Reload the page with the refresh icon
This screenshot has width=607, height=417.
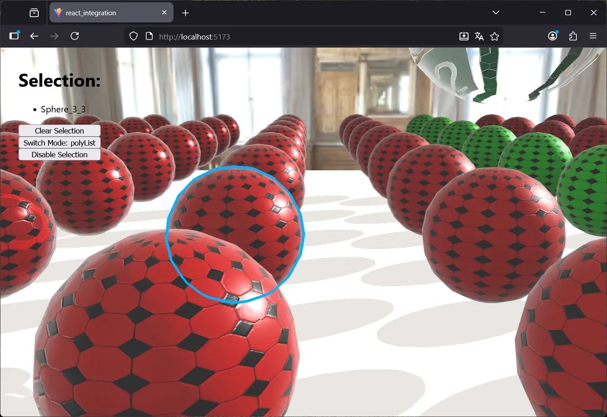click(x=75, y=36)
